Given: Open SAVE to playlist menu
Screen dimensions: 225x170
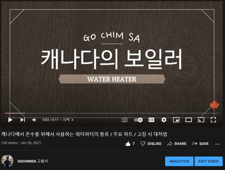Looking at the screenshot, I should 200,144.
